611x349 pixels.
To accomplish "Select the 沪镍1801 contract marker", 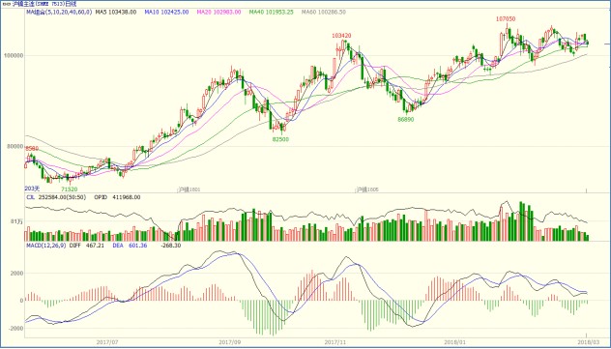I will pos(189,189).
